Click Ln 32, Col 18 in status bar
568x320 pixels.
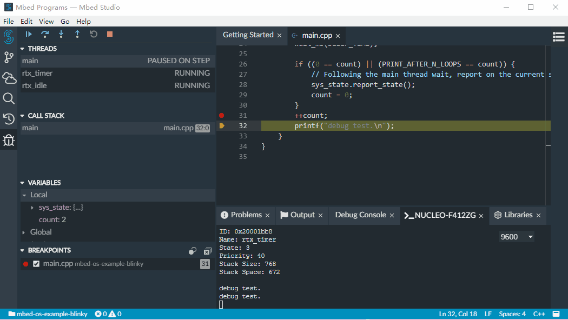458,314
